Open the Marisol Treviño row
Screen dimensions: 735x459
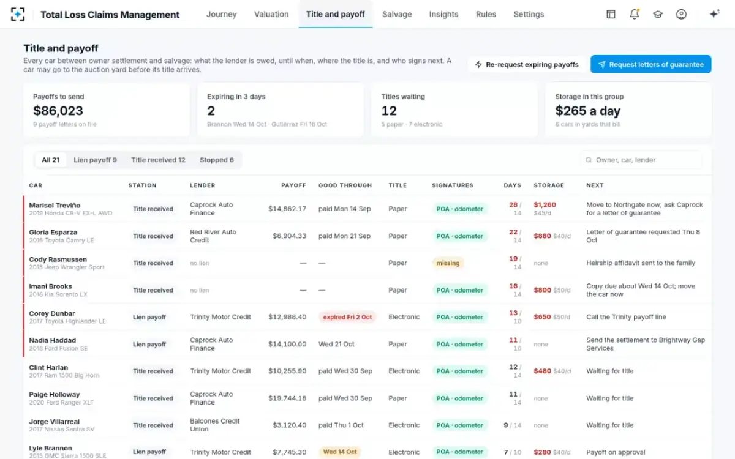point(367,209)
